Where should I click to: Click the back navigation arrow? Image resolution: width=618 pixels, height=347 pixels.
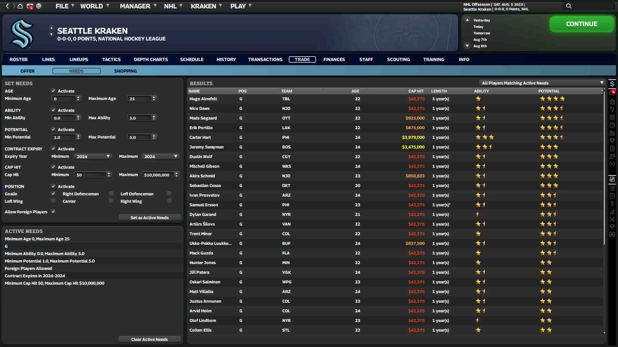pyautogui.click(x=7, y=6)
